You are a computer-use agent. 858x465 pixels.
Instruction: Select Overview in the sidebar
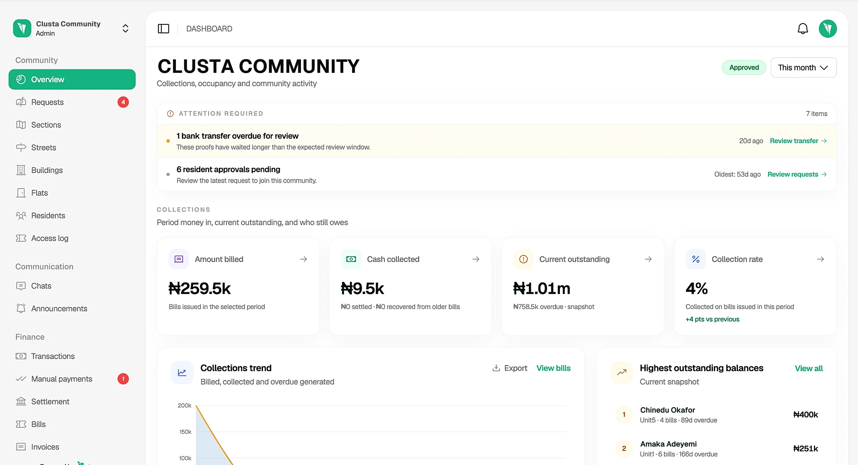click(x=72, y=79)
